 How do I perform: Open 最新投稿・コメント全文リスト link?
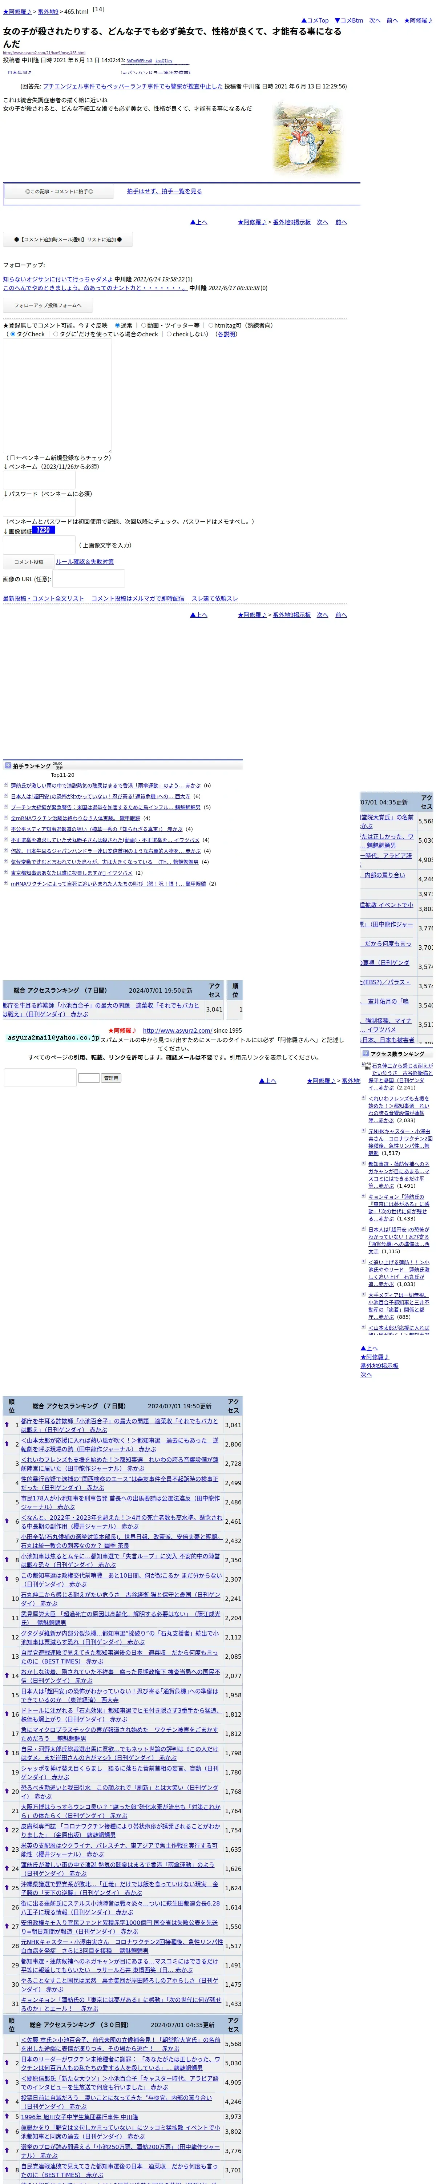point(43,598)
